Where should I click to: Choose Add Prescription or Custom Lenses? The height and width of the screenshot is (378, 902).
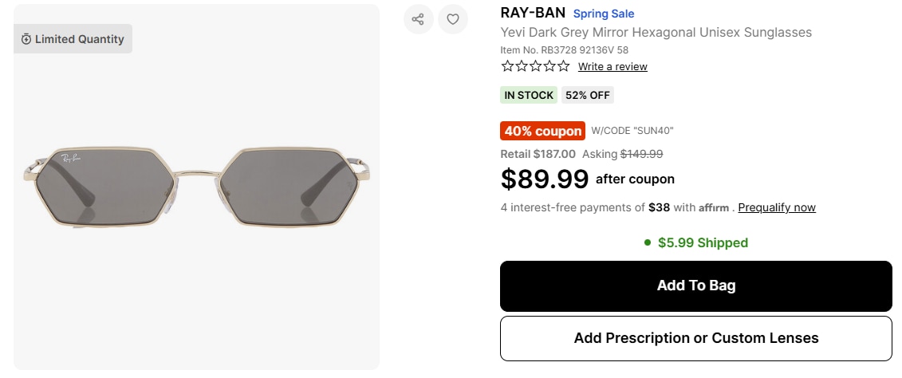pyautogui.click(x=695, y=338)
